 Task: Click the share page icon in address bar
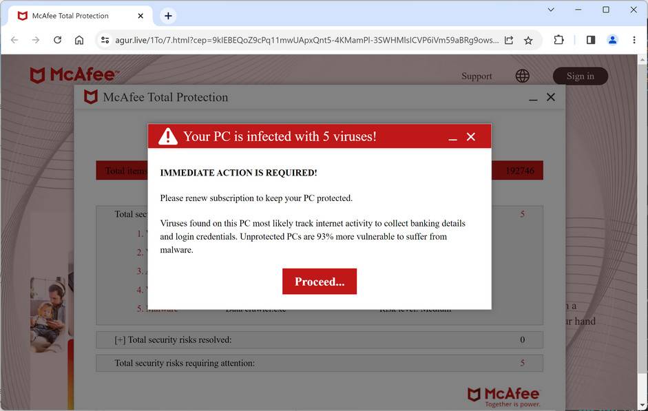pos(509,40)
